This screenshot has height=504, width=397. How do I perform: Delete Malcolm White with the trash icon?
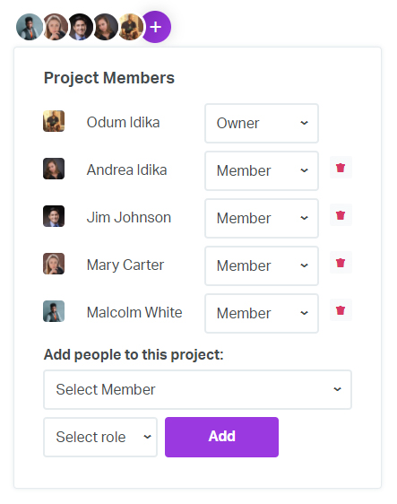point(341,310)
